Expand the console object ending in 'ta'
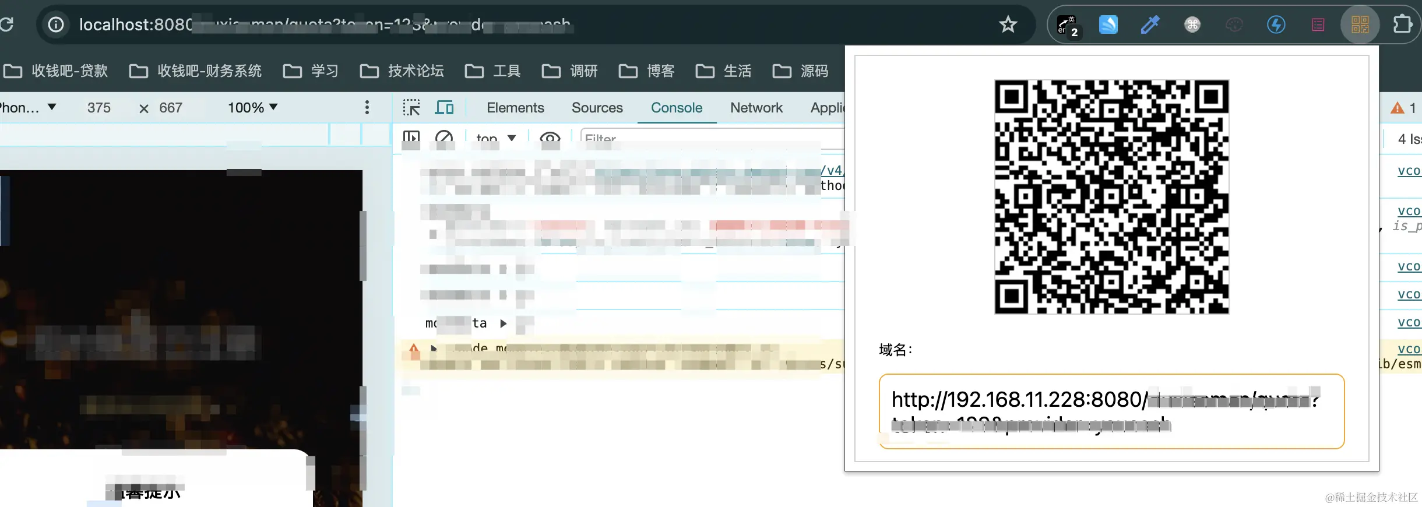This screenshot has height=507, width=1422. point(504,323)
